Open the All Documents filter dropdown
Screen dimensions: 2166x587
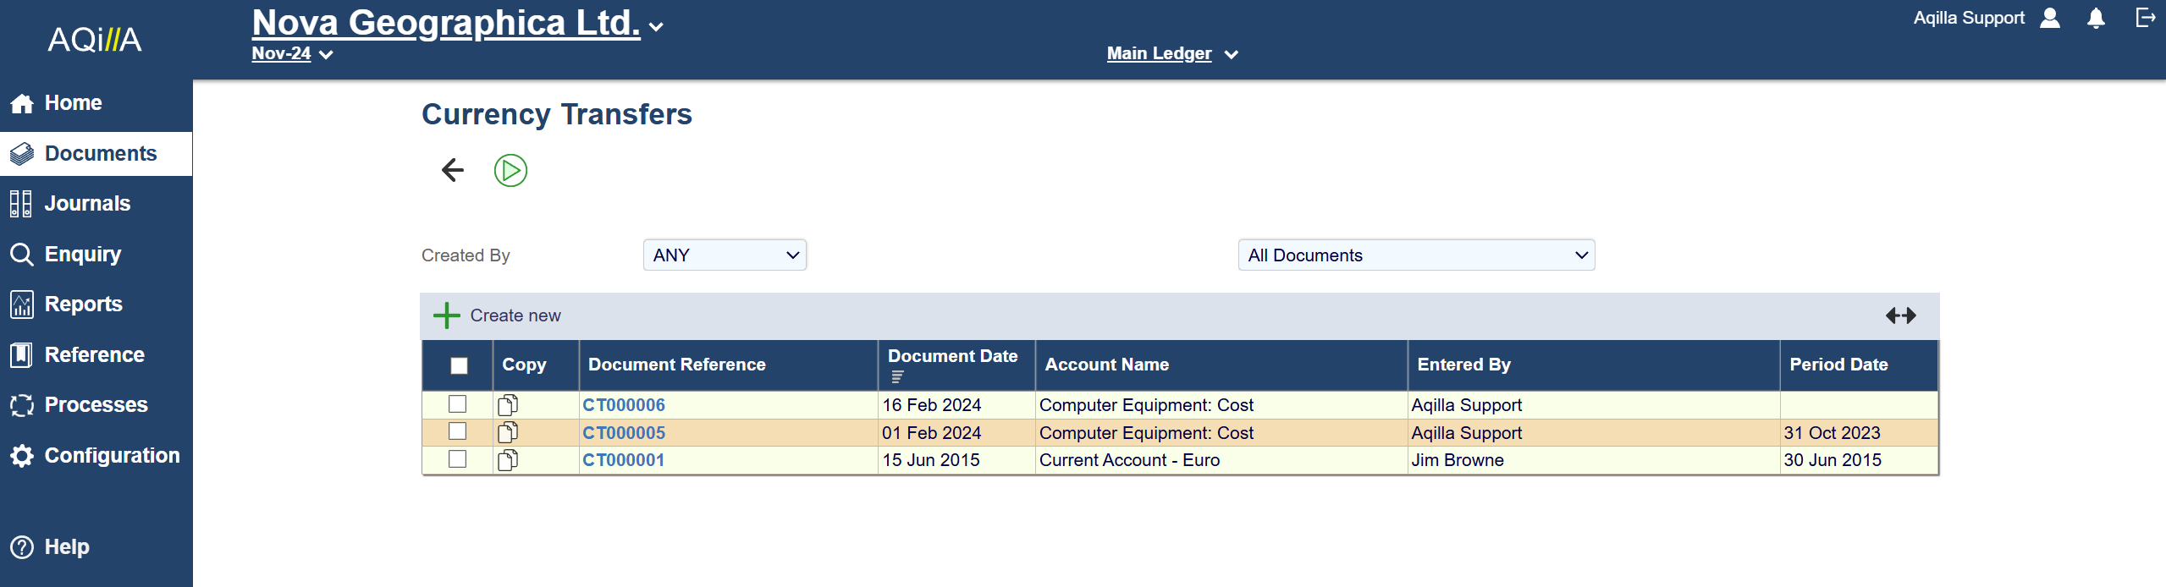coord(1416,255)
